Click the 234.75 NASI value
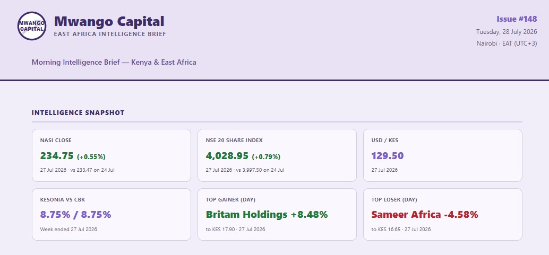The width and height of the screenshot is (549, 255). tap(57, 156)
